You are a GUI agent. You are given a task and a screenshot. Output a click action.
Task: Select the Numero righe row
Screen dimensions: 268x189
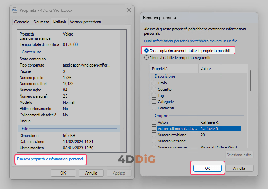pos(69,90)
